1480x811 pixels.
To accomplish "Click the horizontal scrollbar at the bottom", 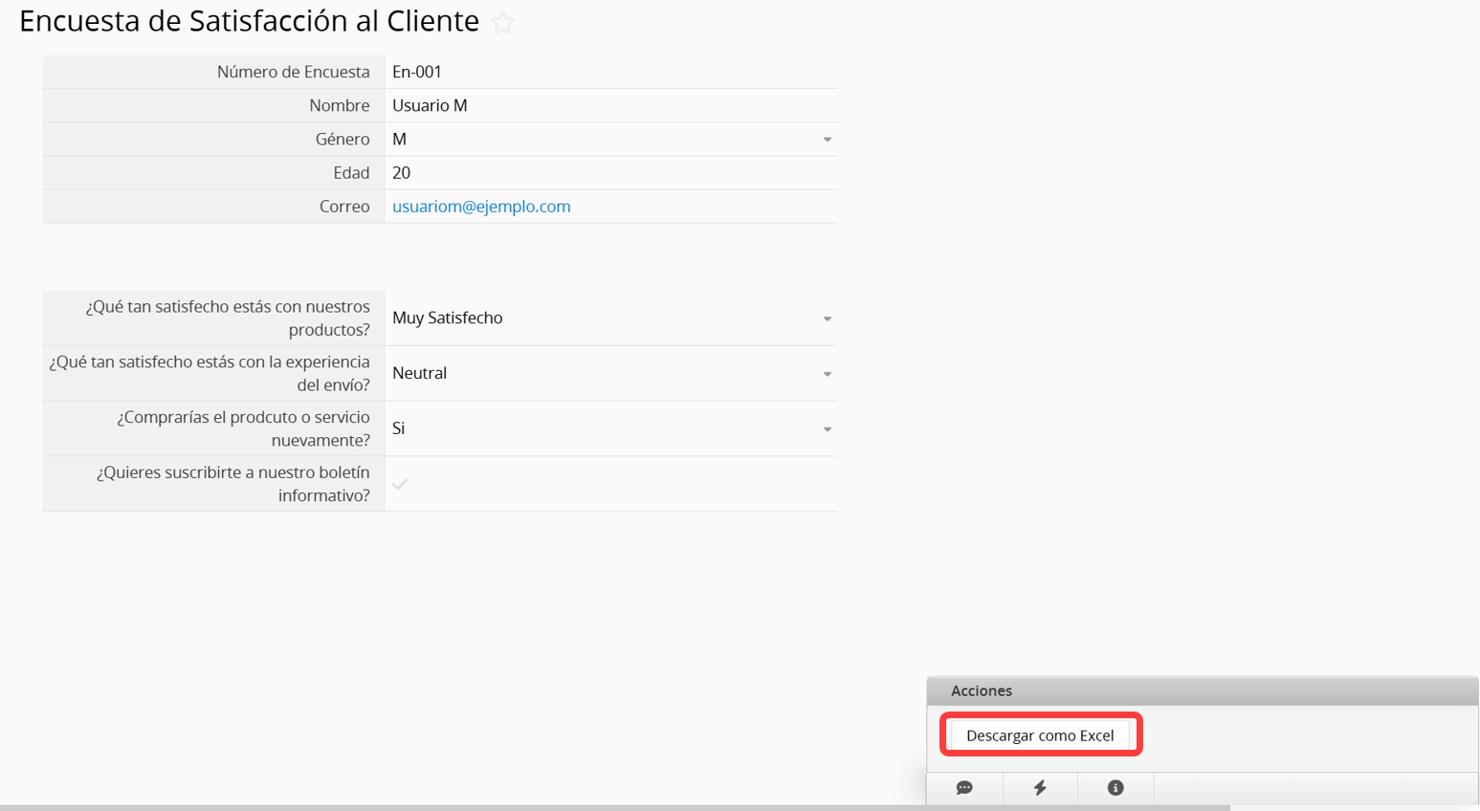I will [x=615, y=808].
